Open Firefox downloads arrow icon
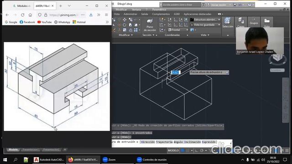The width and height of the screenshot is (292, 164). pos(91,15)
